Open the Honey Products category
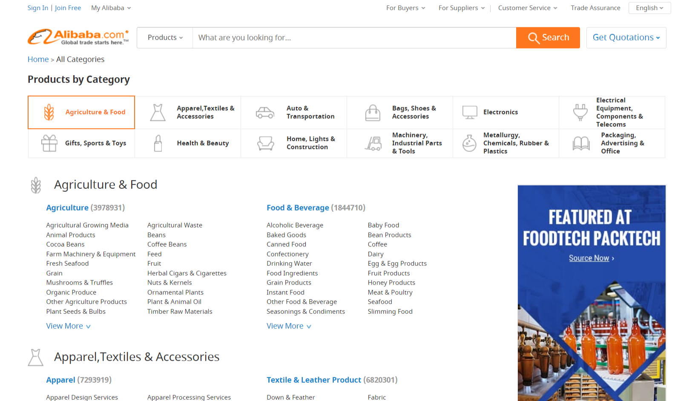The image size is (678, 401). click(391, 283)
